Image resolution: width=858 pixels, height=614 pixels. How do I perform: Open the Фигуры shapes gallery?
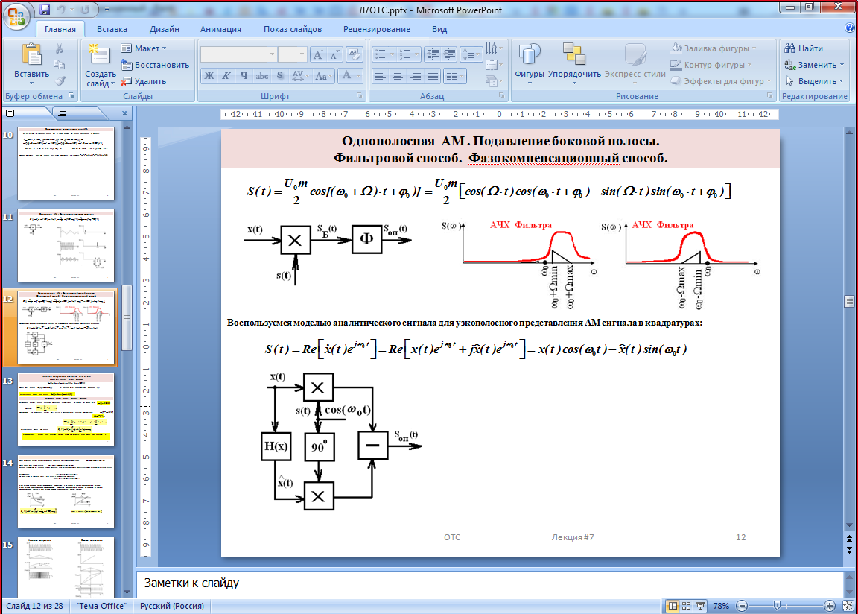[529, 63]
